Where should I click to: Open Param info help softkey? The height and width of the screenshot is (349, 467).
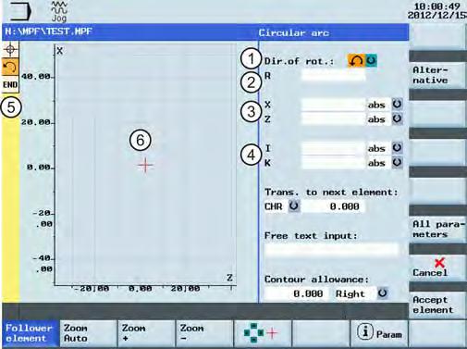pyautogui.click(x=379, y=333)
